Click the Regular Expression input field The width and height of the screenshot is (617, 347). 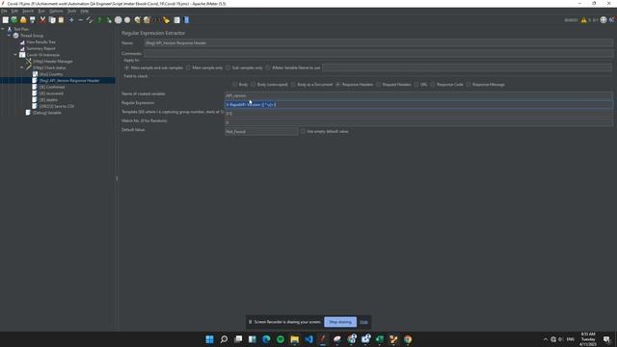tap(418, 105)
